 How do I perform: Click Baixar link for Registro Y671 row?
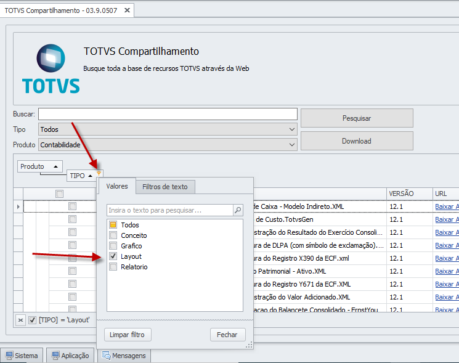coord(447,284)
